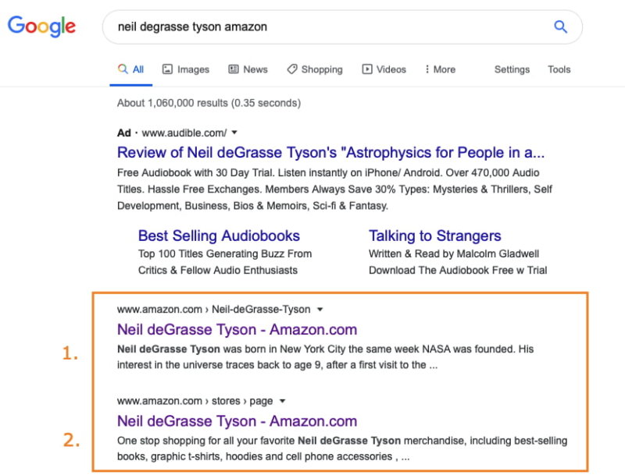Click the www.audible.com/ ad URL text

184,133
